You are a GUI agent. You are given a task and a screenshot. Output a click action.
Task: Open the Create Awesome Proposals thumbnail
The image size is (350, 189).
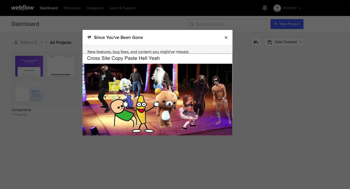click(61, 66)
